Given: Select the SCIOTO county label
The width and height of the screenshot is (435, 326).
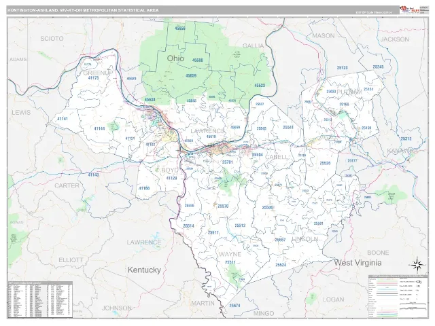Looking at the screenshot, I should point(52,39).
